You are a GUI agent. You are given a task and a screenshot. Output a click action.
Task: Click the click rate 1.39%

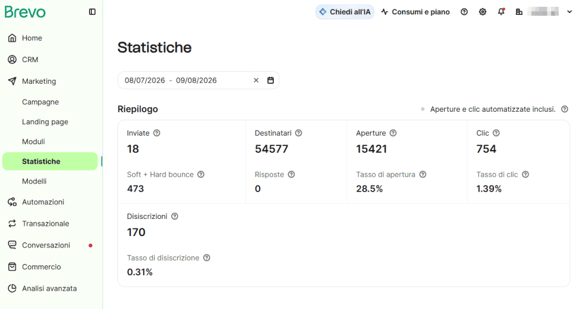pyautogui.click(x=489, y=189)
